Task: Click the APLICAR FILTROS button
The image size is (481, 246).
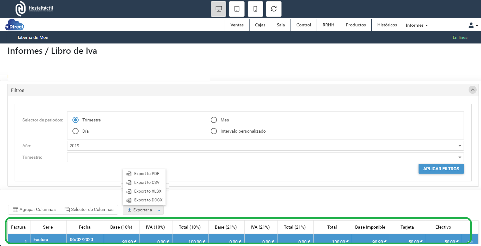Action: 441,169
